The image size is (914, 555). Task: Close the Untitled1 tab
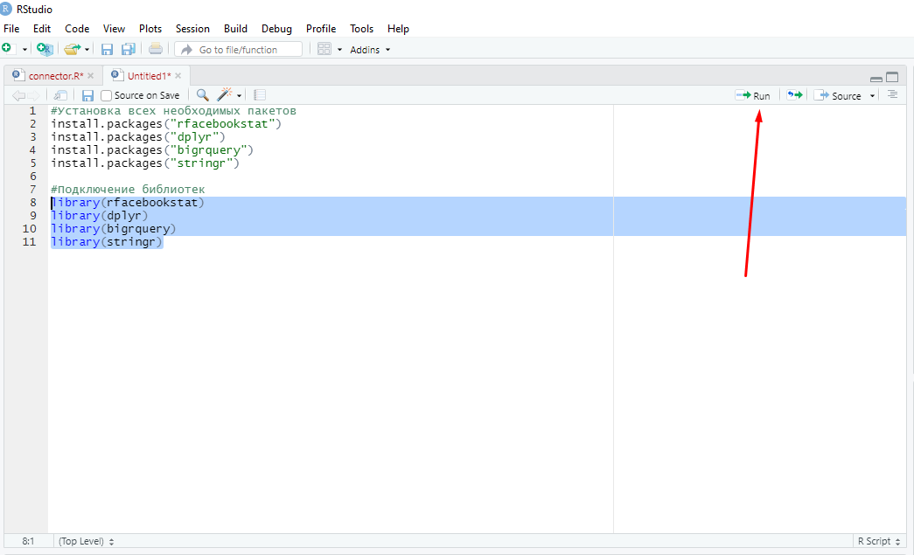(x=178, y=76)
